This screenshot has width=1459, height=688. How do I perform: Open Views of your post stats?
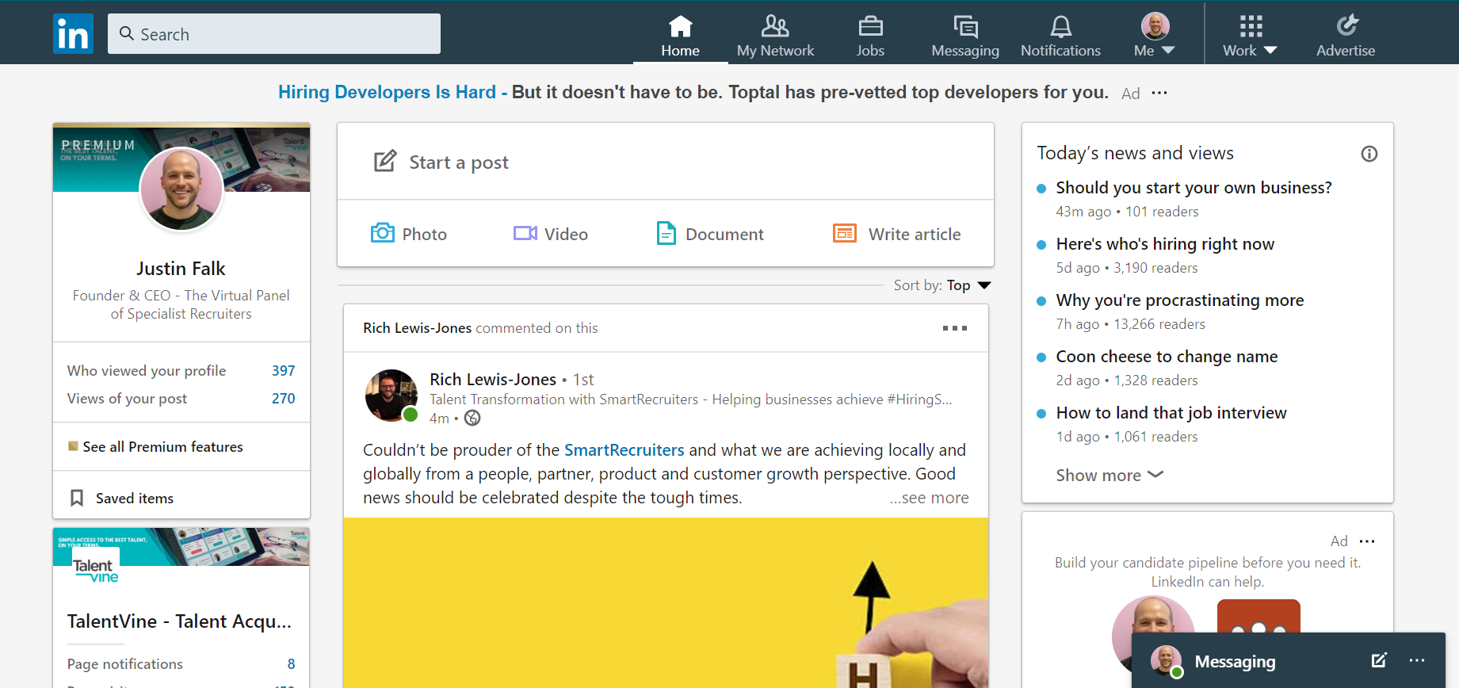181,398
